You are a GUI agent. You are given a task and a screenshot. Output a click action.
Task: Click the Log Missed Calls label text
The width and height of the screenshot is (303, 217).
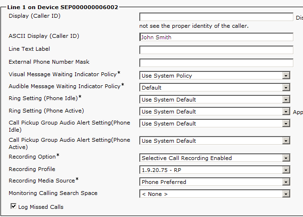41,207
